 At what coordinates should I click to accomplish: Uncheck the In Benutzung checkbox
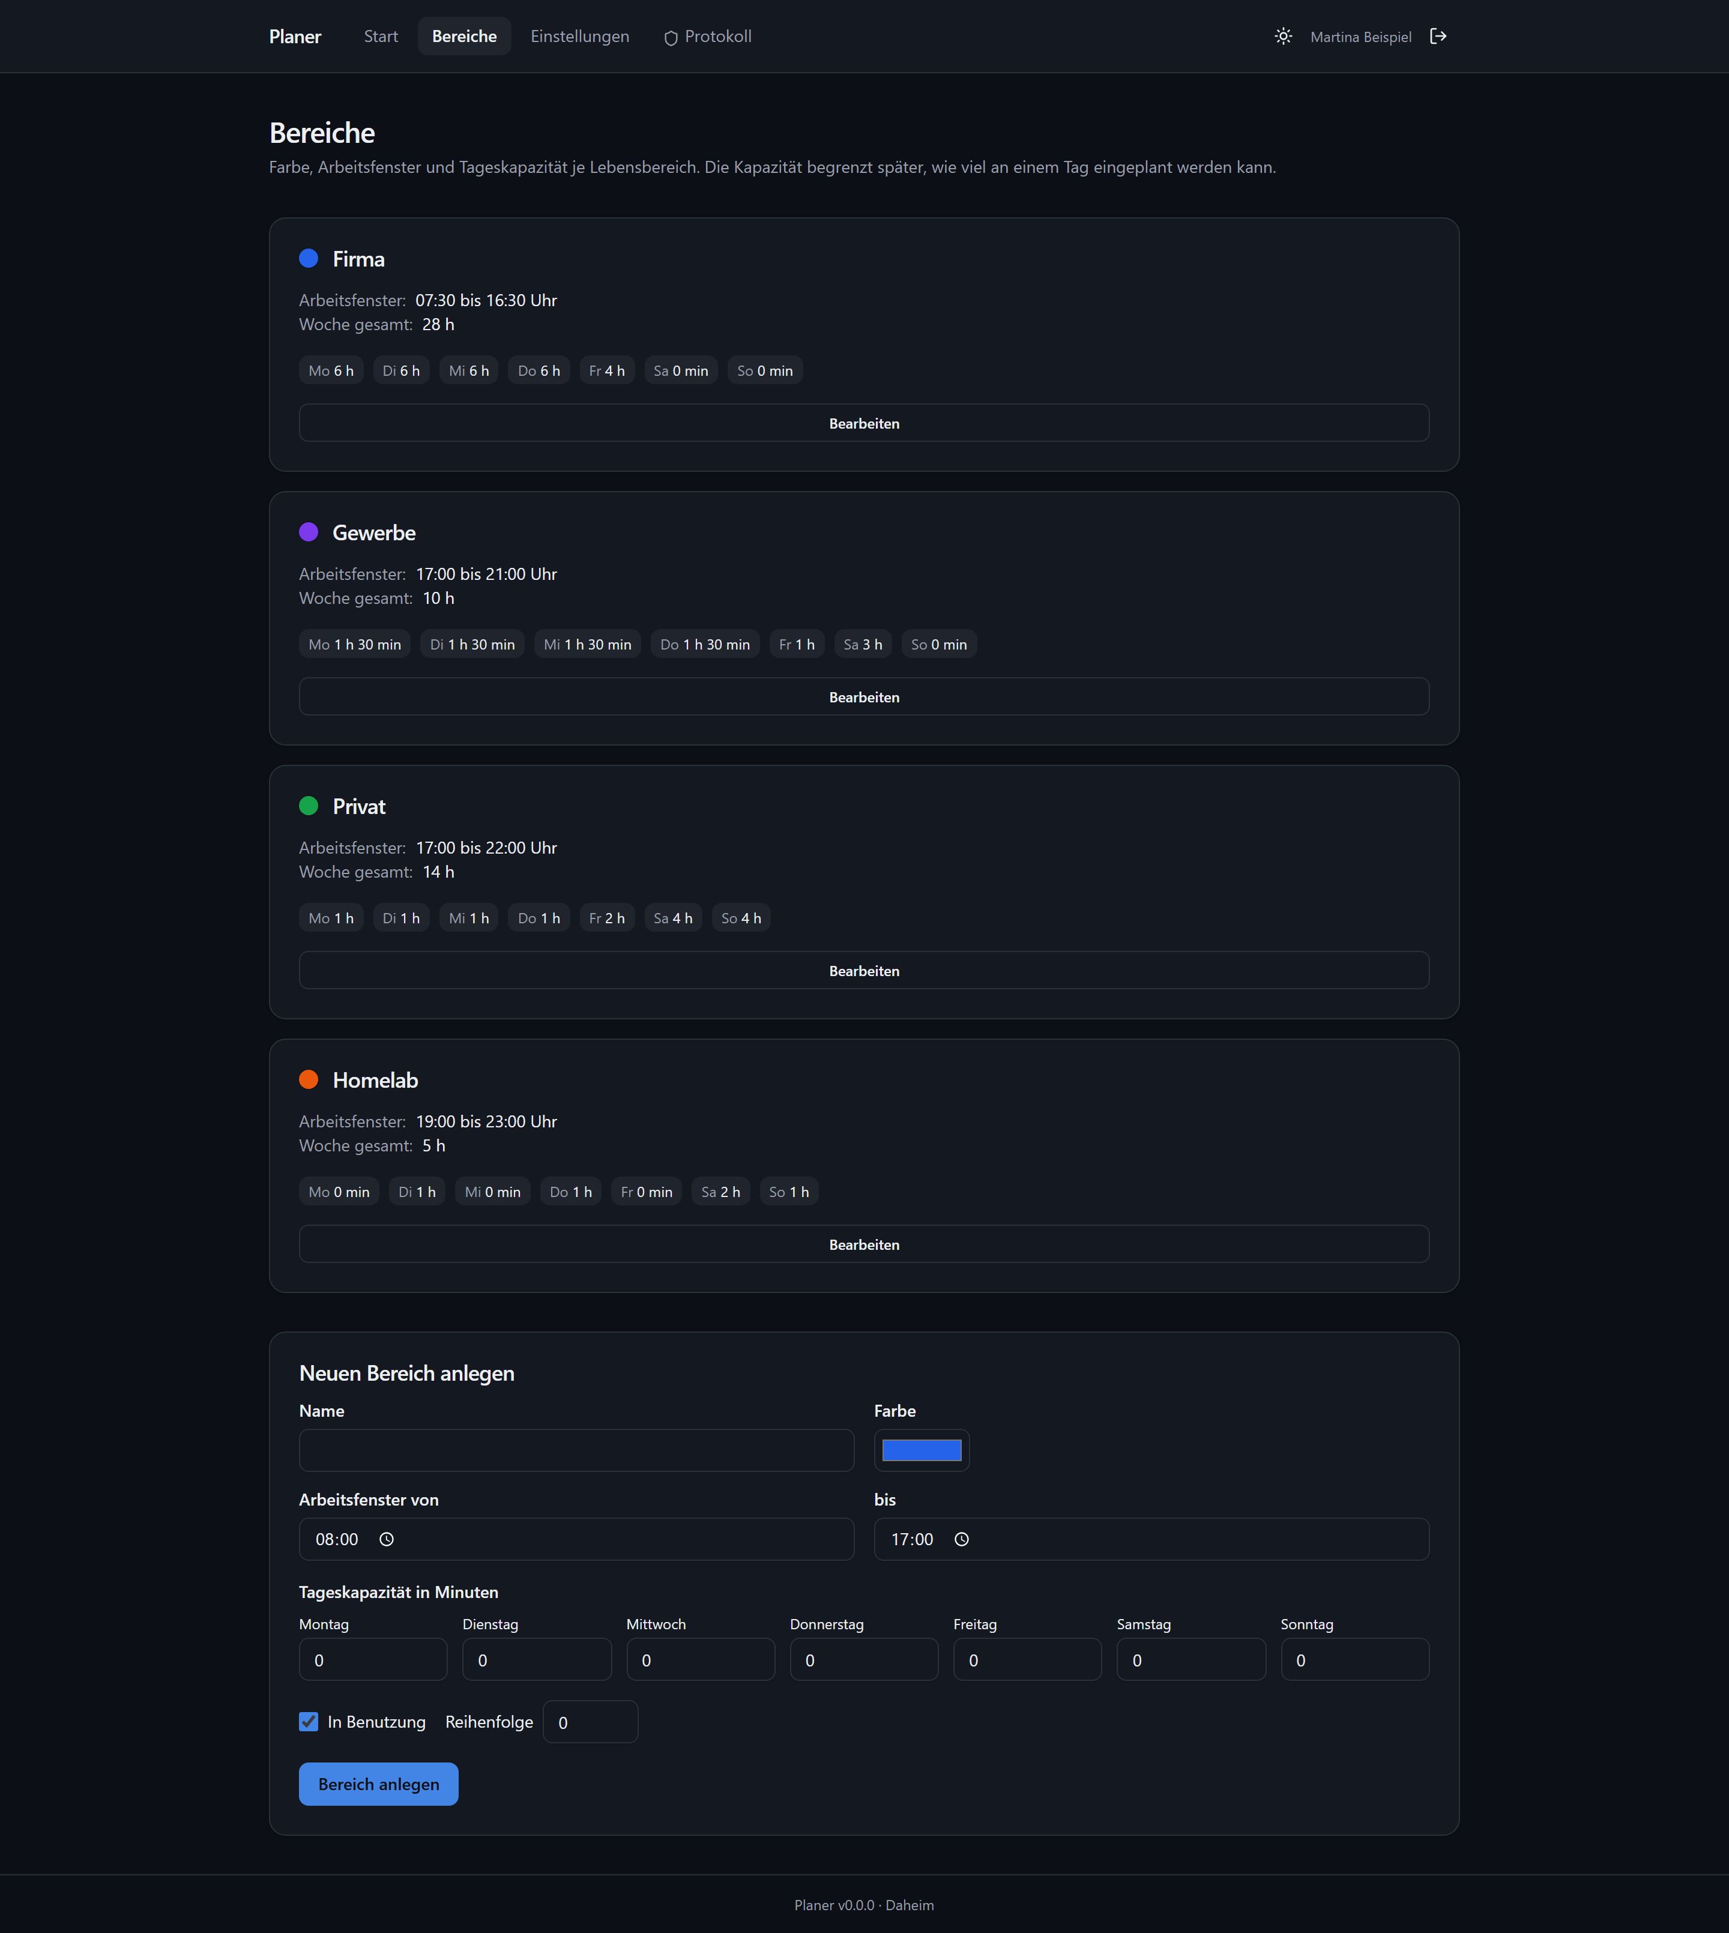tap(309, 1721)
